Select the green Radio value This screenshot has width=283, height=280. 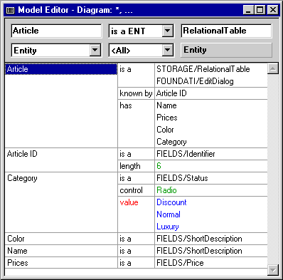pos(166,190)
